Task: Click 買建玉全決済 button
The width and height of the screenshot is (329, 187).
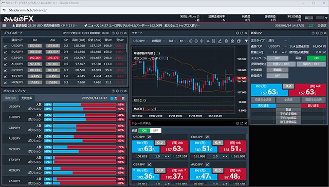Action: click(x=313, y=100)
